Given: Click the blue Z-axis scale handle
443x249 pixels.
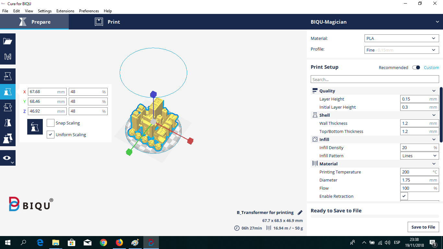Looking at the screenshot, I should (153, 94).
